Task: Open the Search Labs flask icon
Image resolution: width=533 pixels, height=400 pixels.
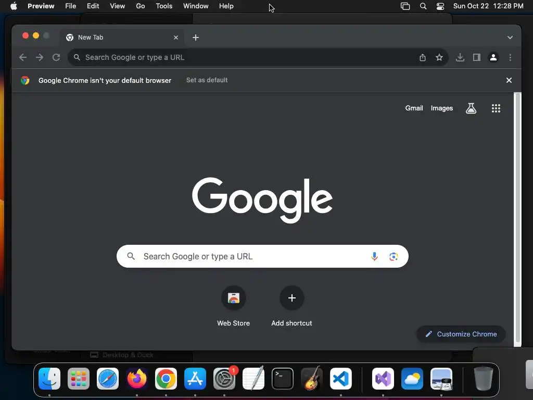Action: [471, 108]
